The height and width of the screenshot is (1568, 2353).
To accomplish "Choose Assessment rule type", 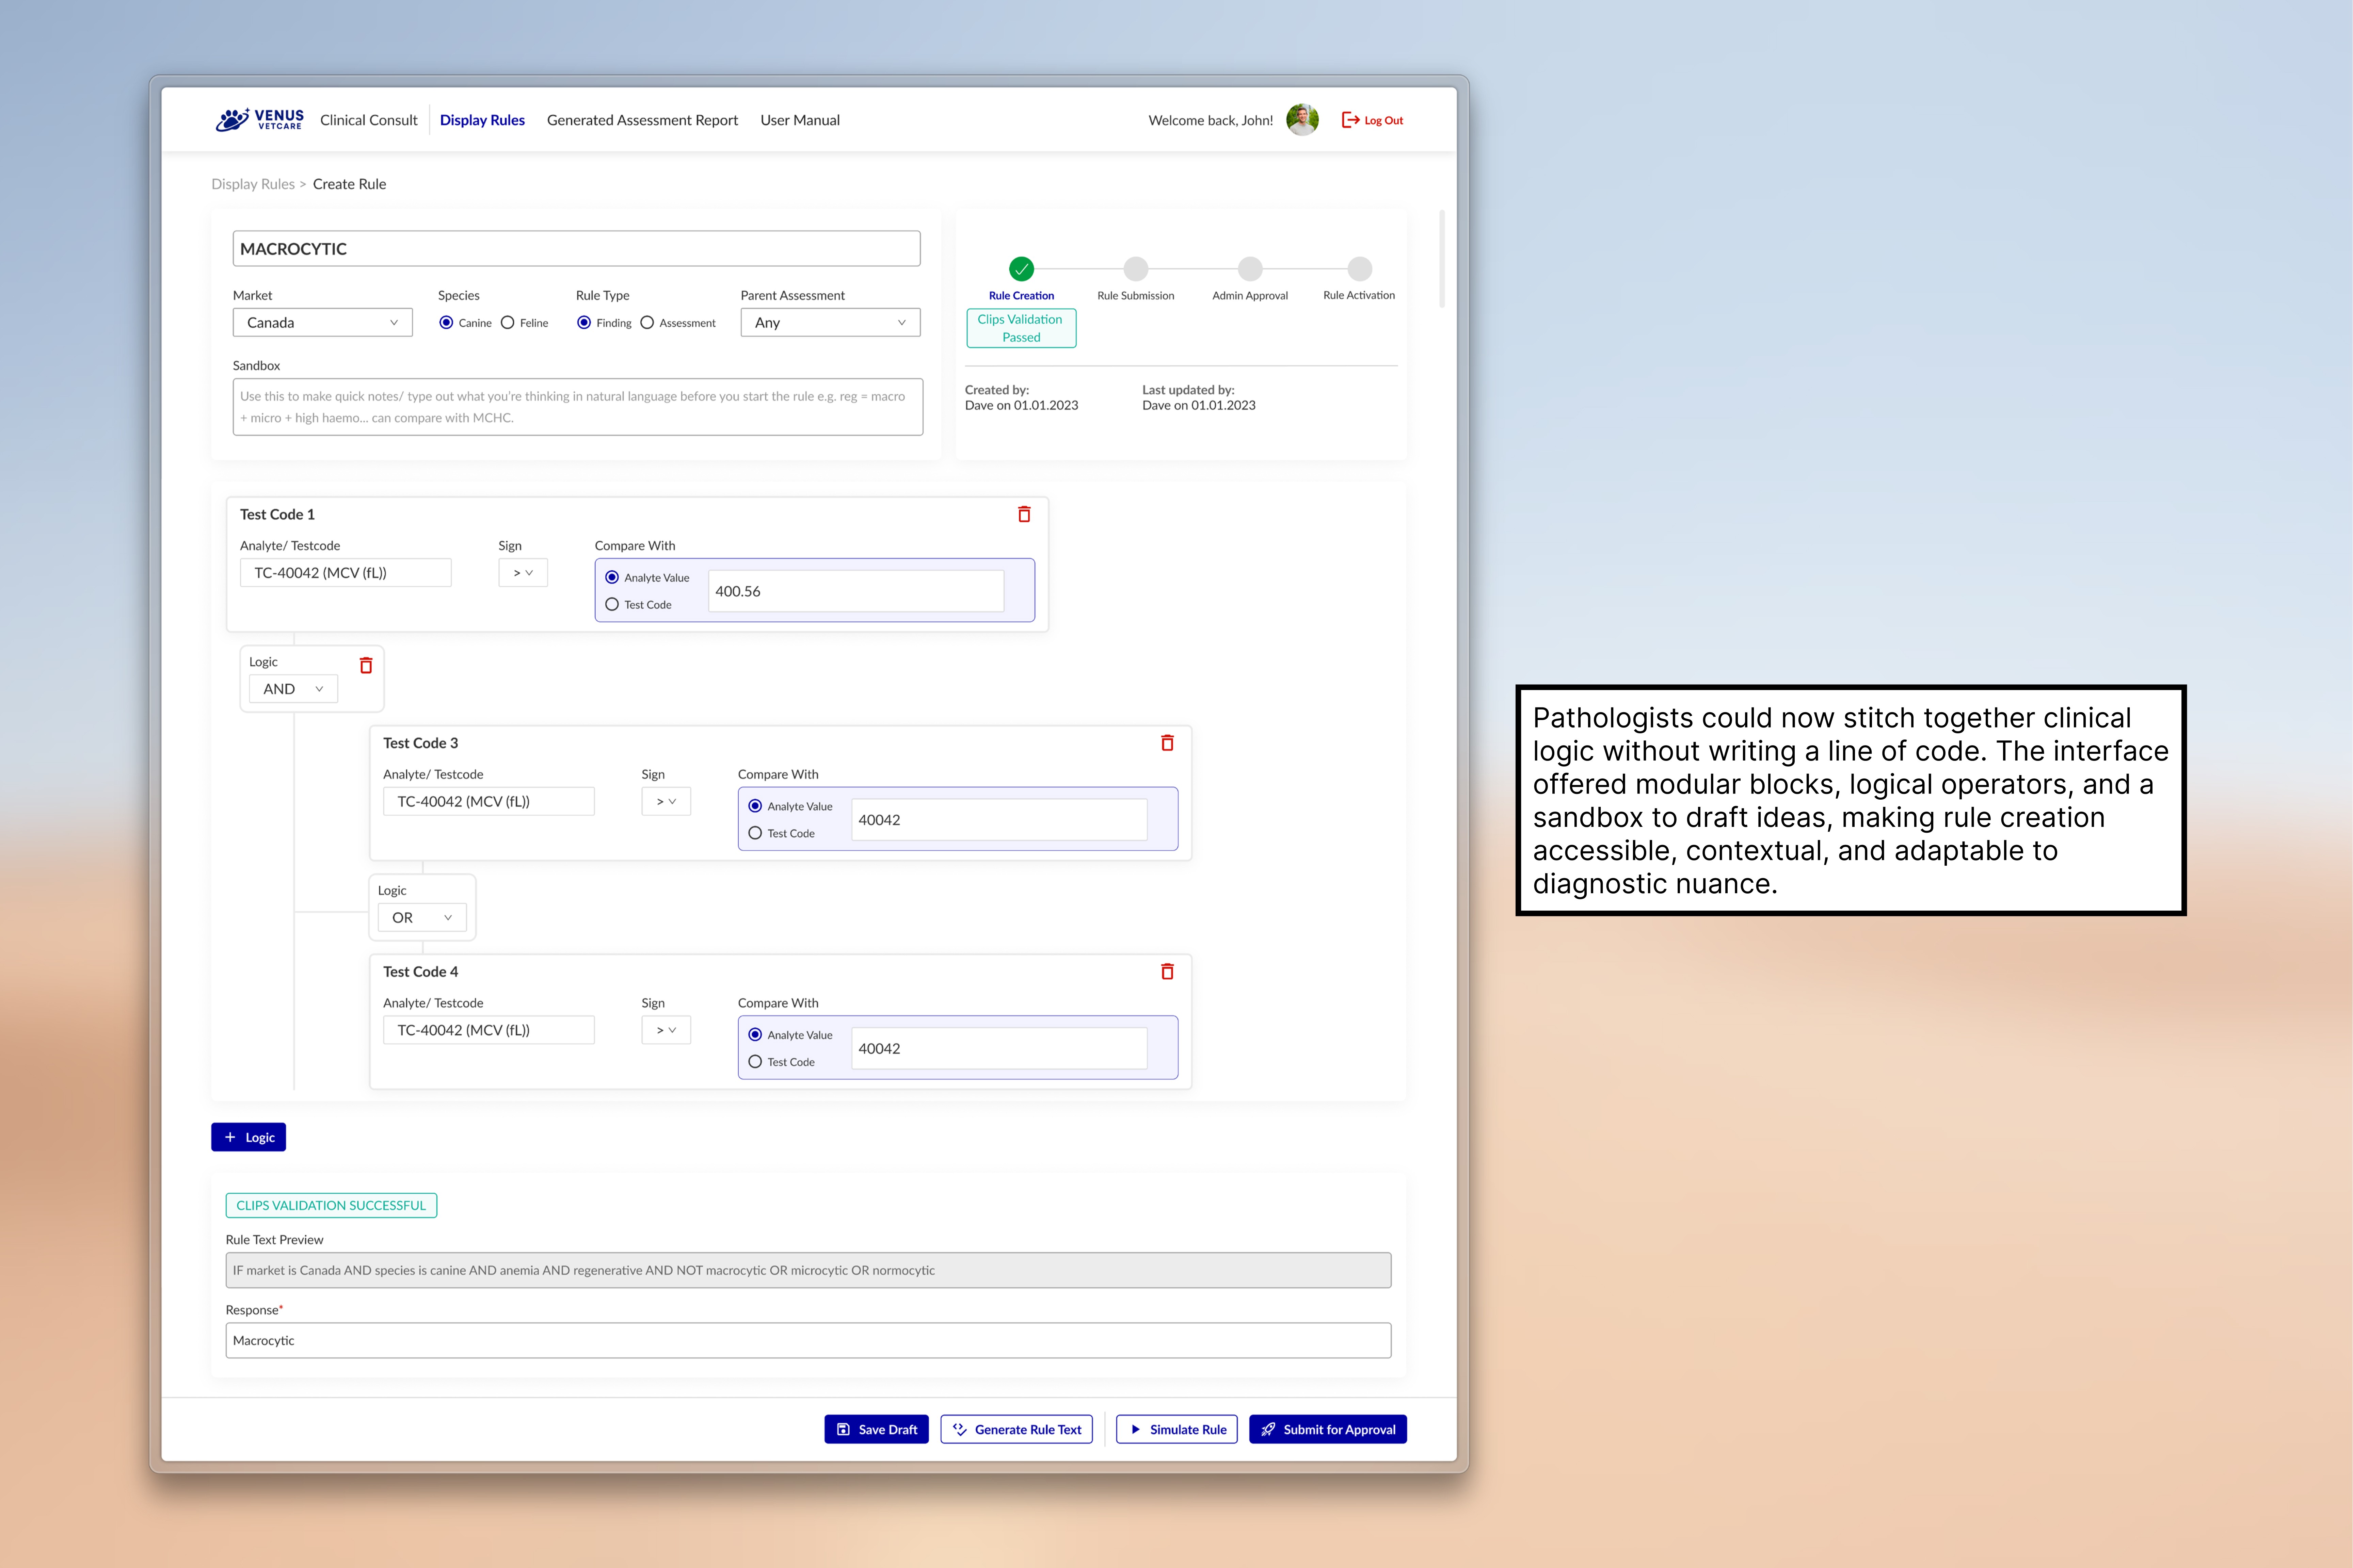I will (647, 323).
